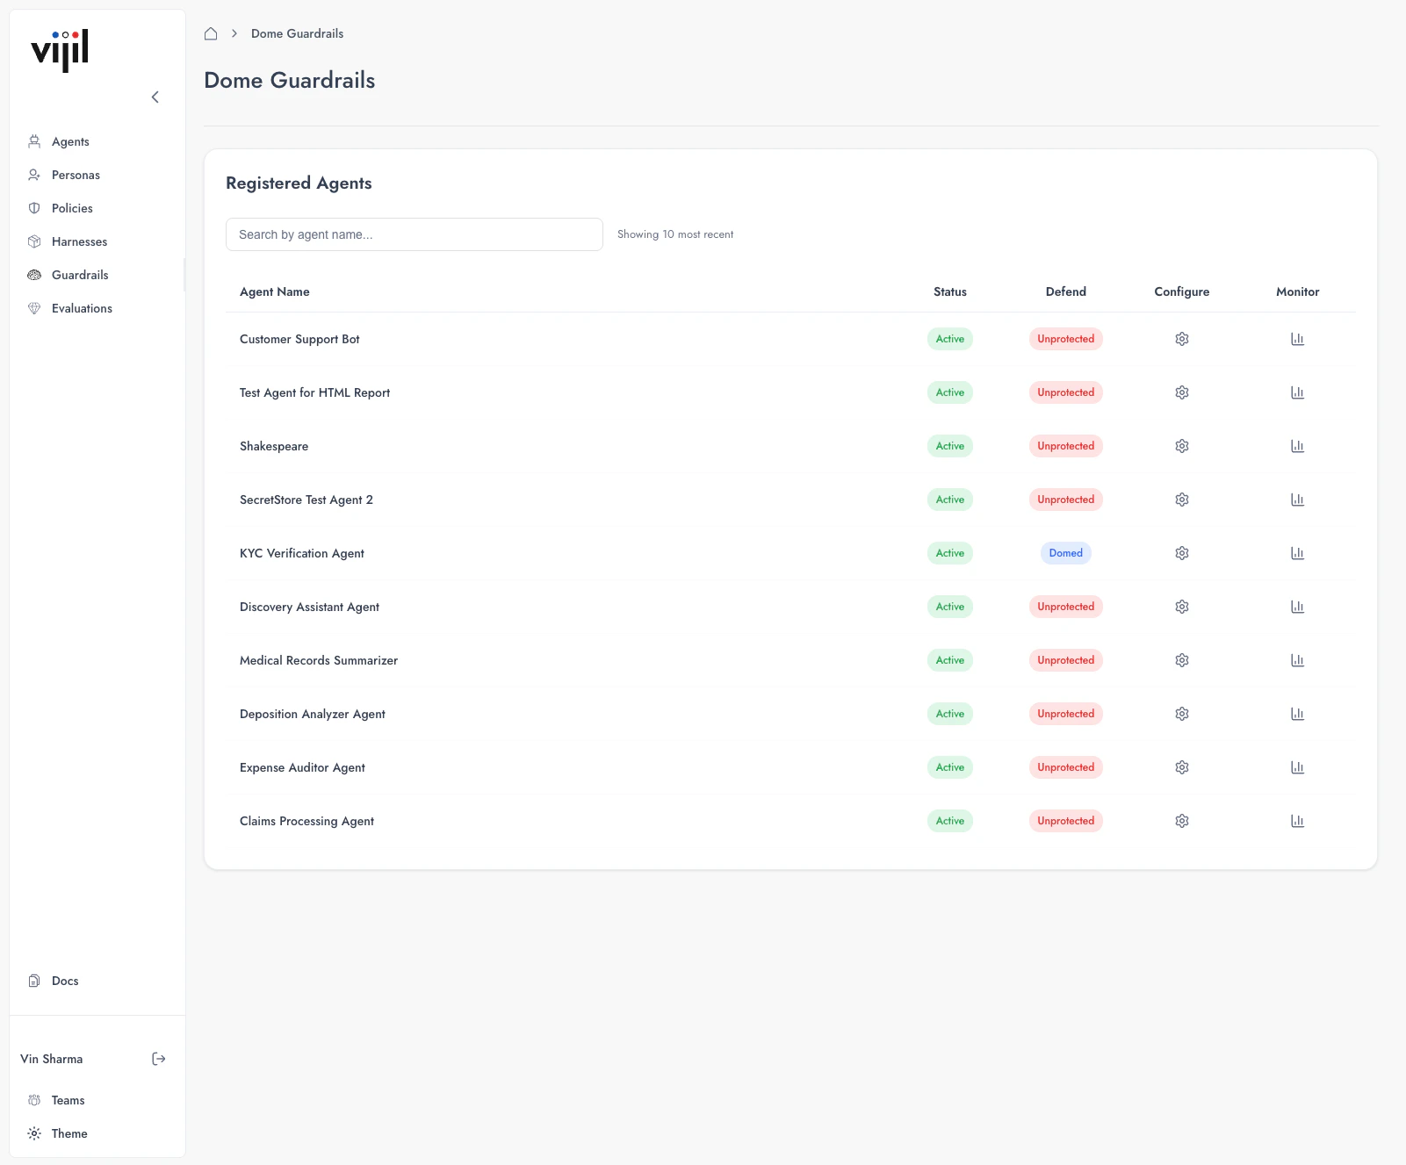Toggle Unprotected status for Expense Auditor Agent
The width and height of the screenshot is (1406, 1165).
[x=1065, y=766]
